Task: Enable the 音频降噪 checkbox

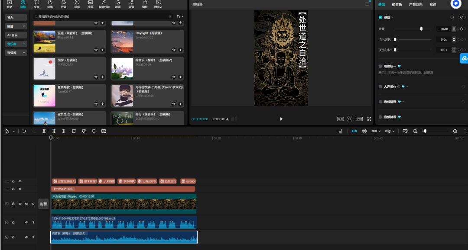Action: pyautogui.click(x=380, y=117)
